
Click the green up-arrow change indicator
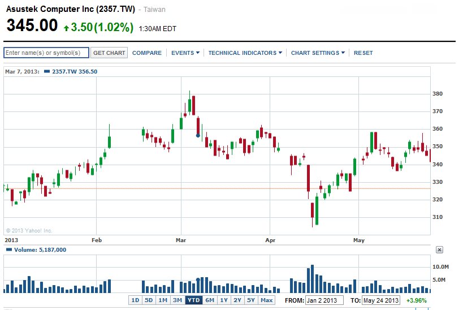pos(67,28)
